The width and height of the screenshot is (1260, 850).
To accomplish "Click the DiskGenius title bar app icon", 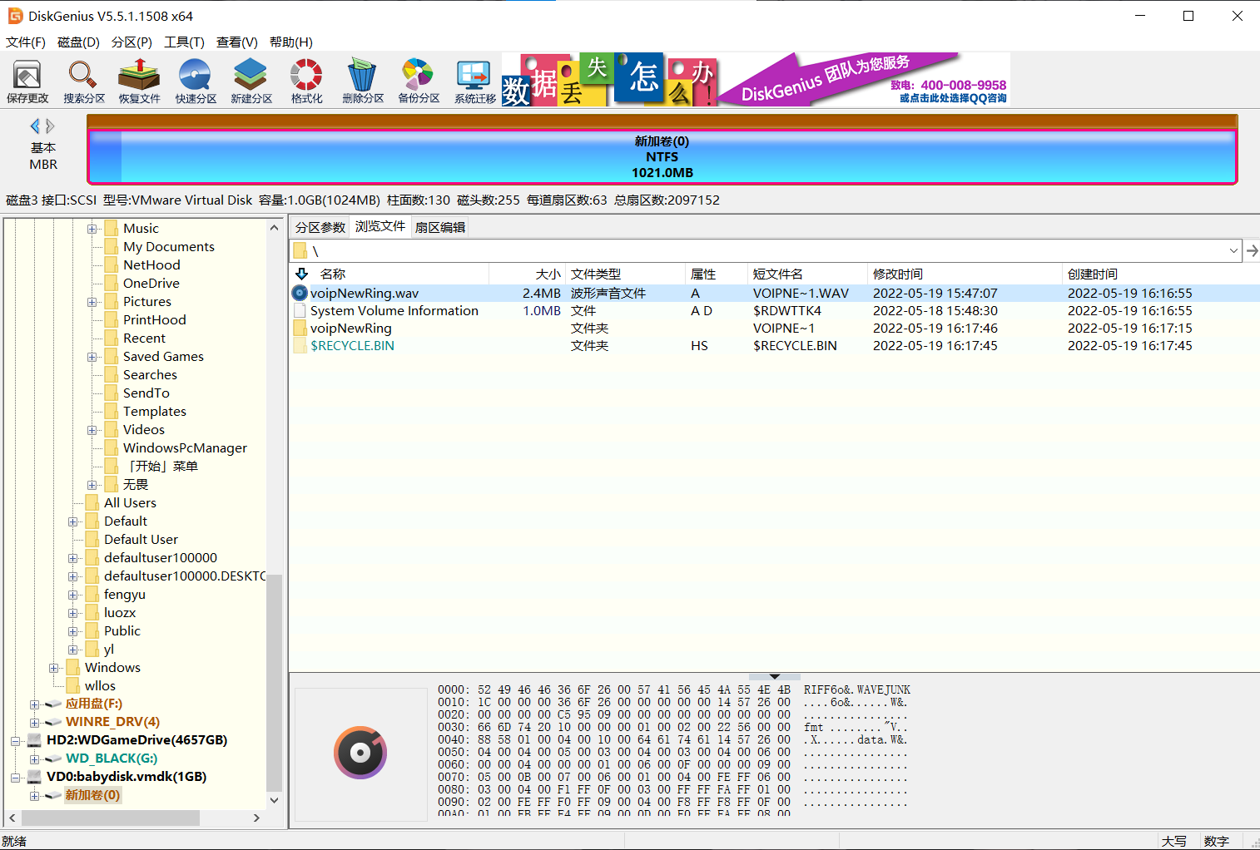I will (15, 16).
